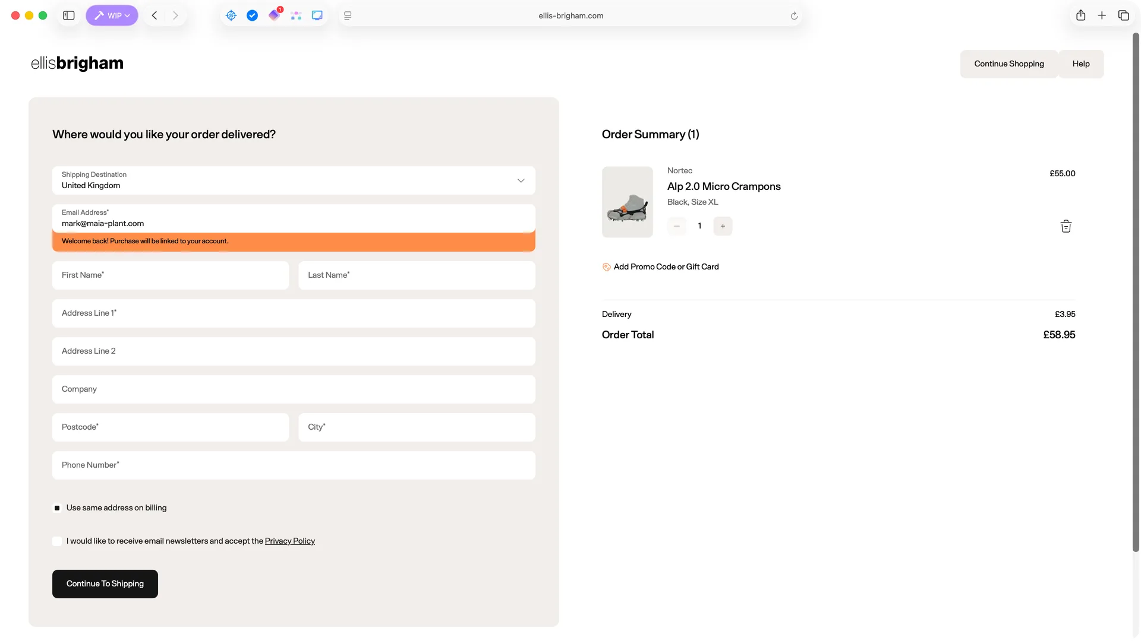This screenshot has width=1141, height=641.
Task: Go back with the back arrow
Action: click(x=155, y=15)
